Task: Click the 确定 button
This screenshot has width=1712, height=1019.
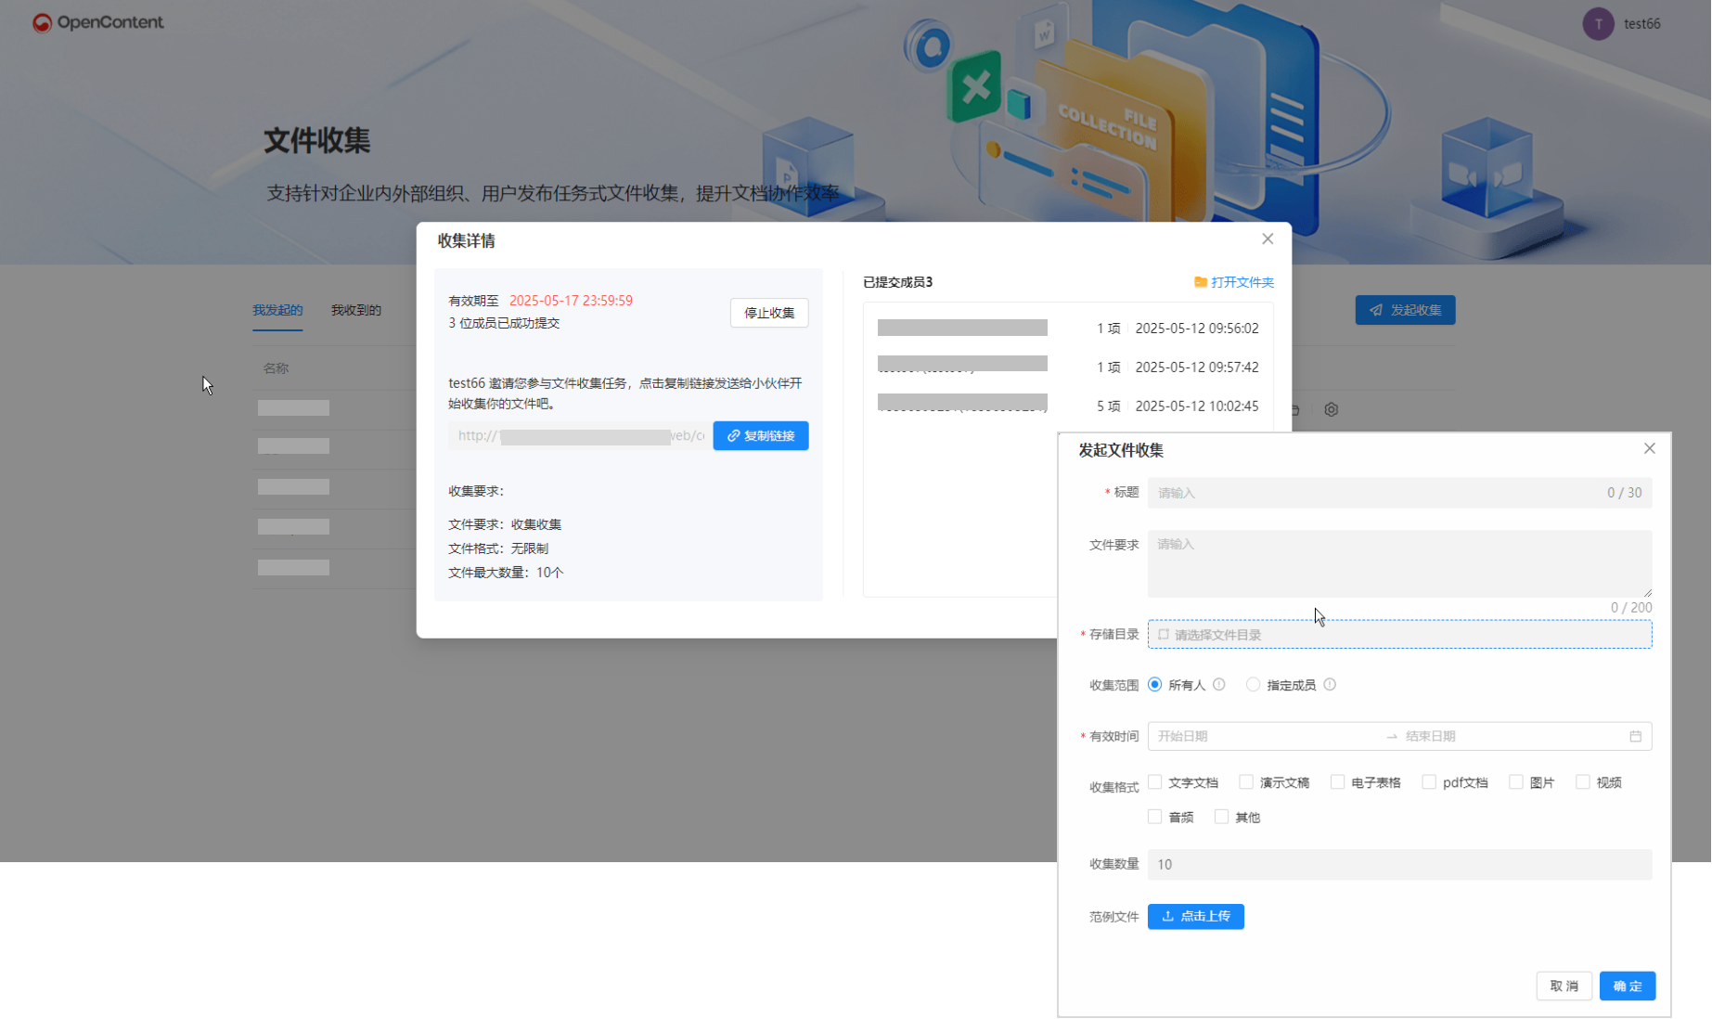Action: point(1627,986)
